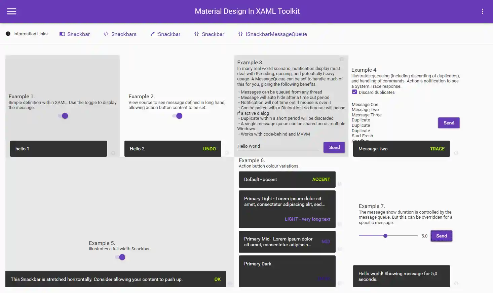
Task: Click UNDO on the Hello 2 snackbar
Action: pos(209,149)
